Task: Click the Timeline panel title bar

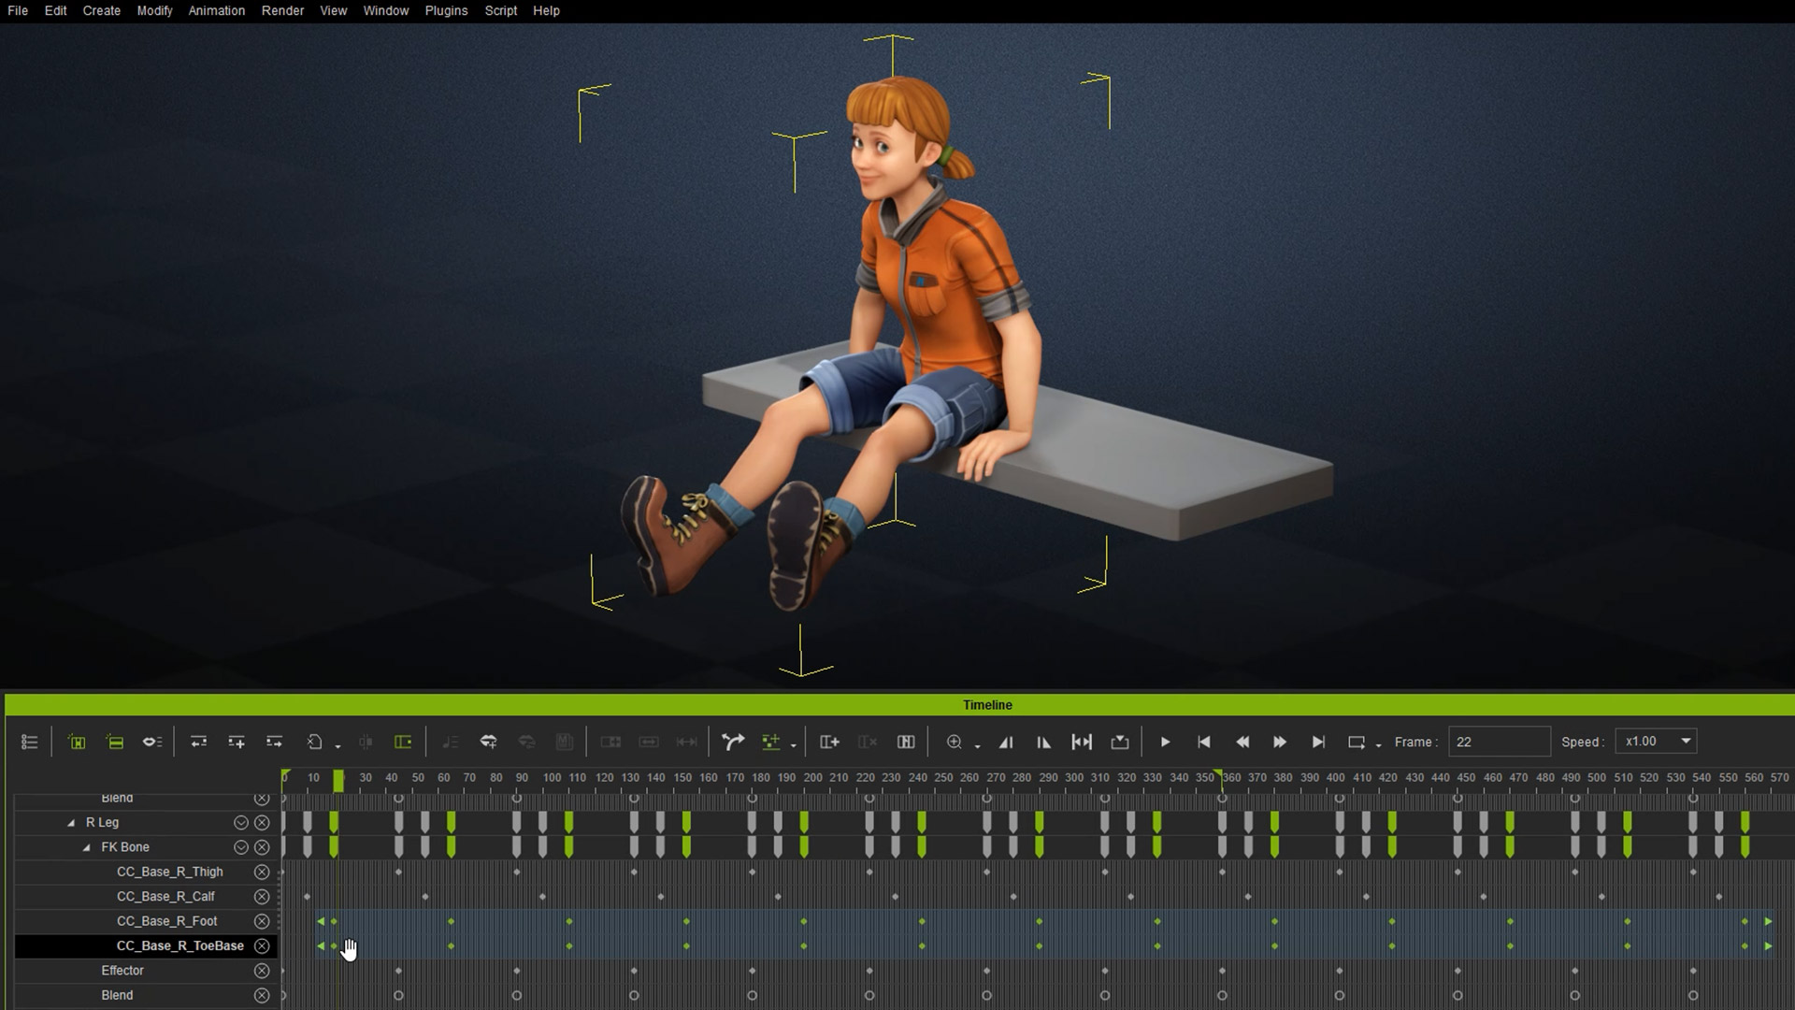Action: pos(899,705)
